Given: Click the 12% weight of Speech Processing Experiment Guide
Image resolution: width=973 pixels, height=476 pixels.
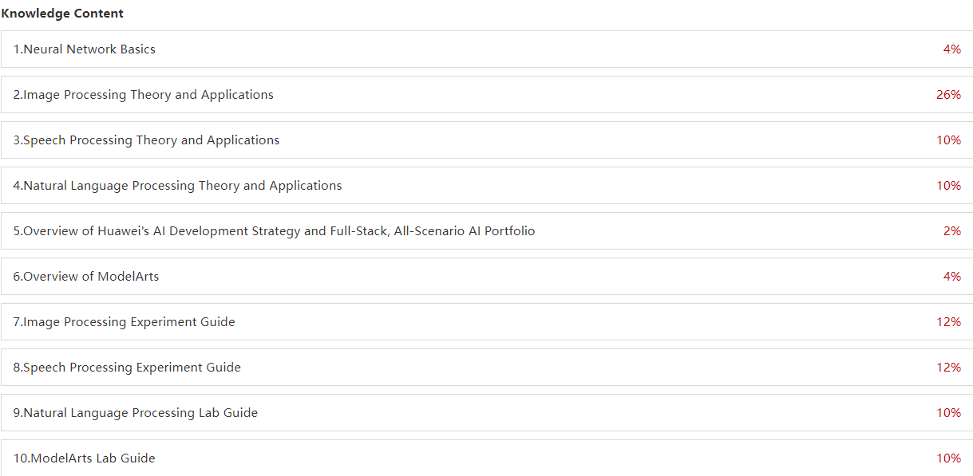Looking at the screenshot, I should (x=948, y=368).
